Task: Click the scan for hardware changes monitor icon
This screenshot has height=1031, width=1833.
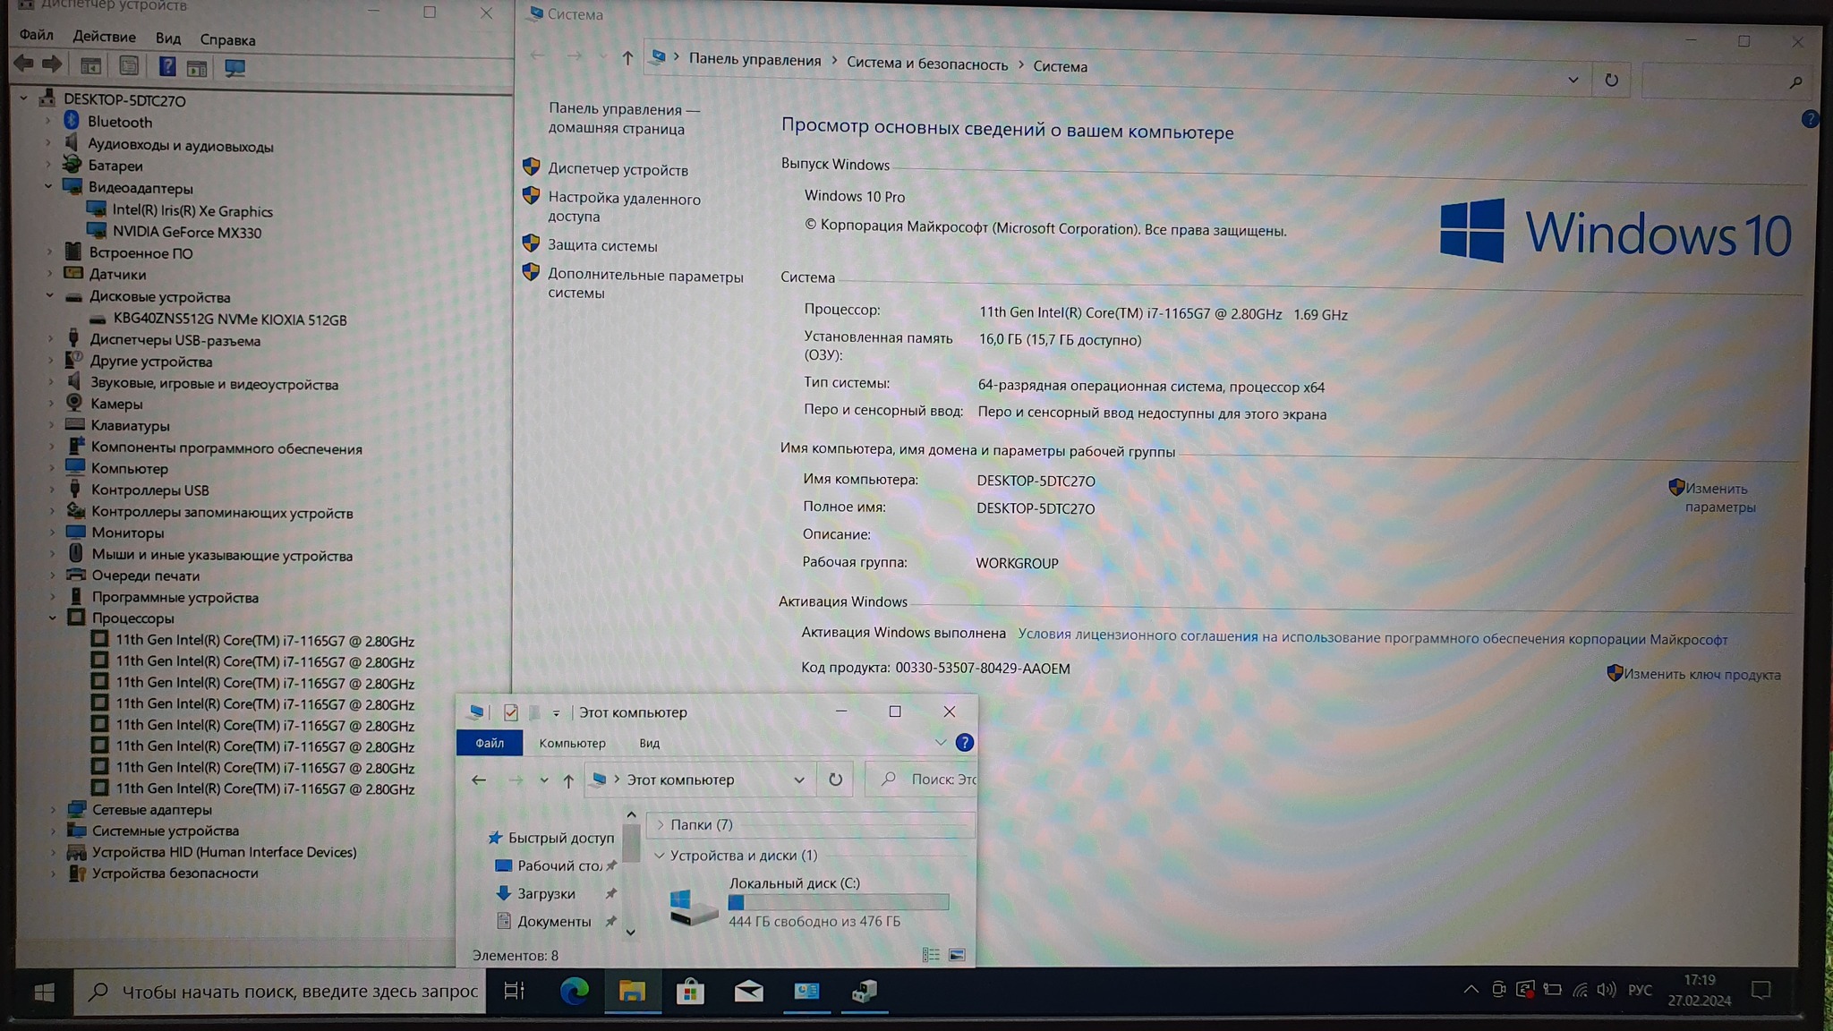Action: click(x=234, y=68)
